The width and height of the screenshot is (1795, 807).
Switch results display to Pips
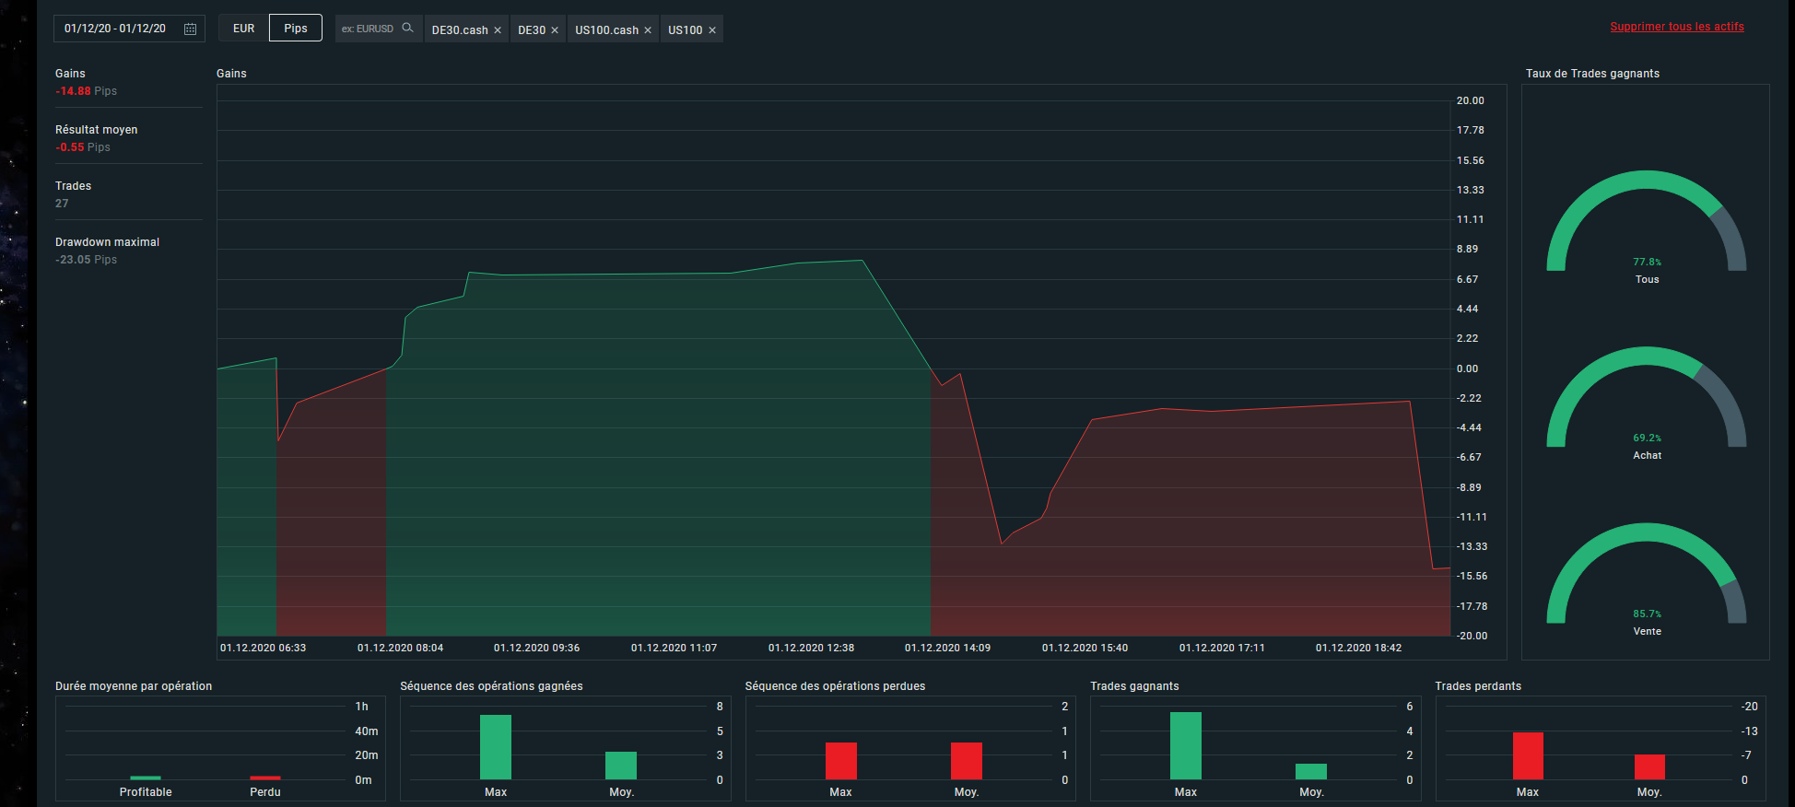296,29
